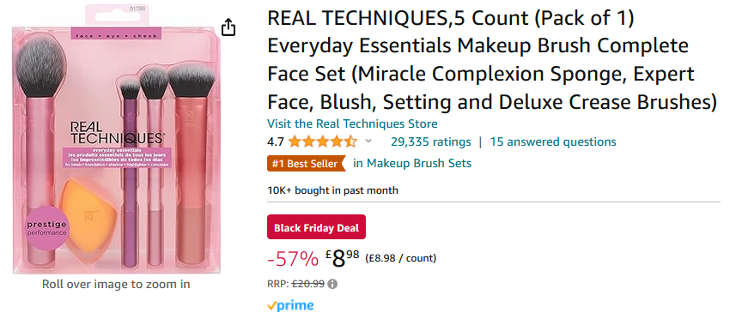Image resolution: width=736 pixels, height=319 pixels.
Task: Click the product title text
Action: coord(492,61)
